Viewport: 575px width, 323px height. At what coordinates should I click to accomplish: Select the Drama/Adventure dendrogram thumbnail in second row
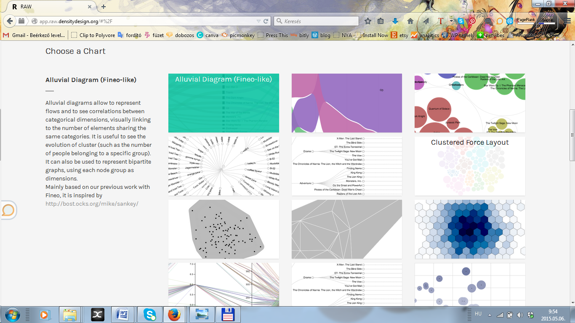[347, 166]
